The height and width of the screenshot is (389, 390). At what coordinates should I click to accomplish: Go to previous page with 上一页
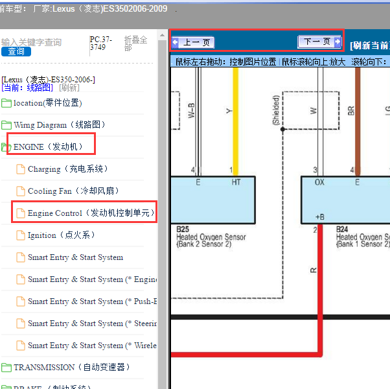[193, 42]
